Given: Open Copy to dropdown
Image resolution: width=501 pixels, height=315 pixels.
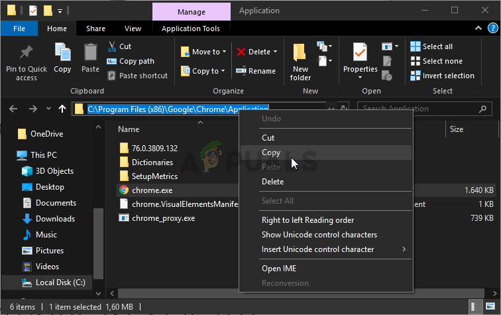Looking at the screenshot, I should click(x=203, y=71).
